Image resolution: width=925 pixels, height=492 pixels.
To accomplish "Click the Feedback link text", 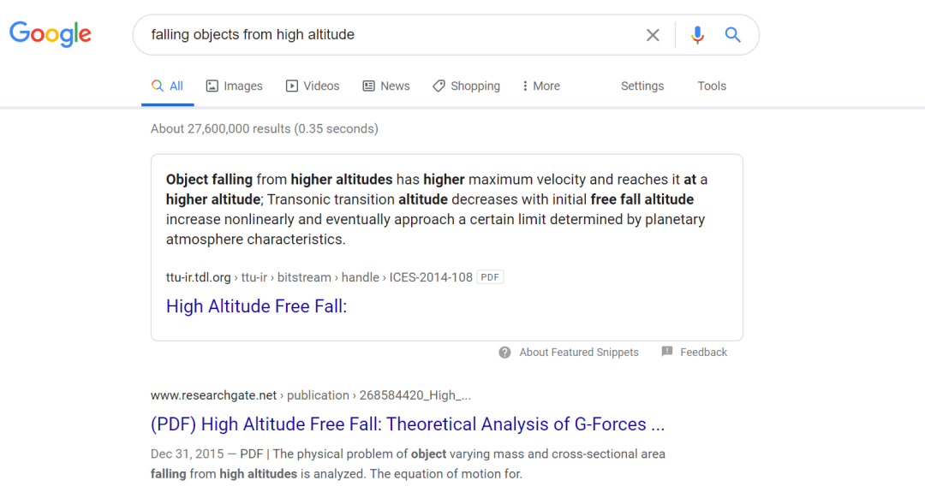I will click(x=703, y=353).
